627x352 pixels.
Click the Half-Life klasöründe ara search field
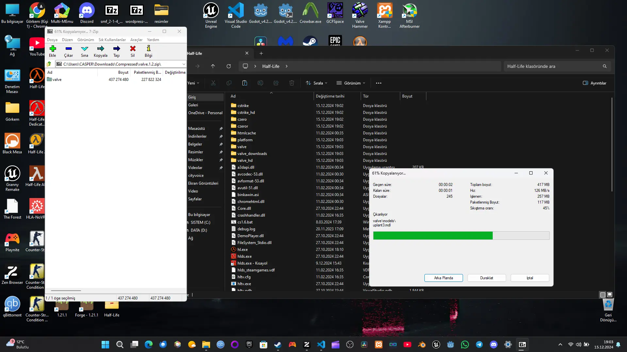(x=557, y=66)
